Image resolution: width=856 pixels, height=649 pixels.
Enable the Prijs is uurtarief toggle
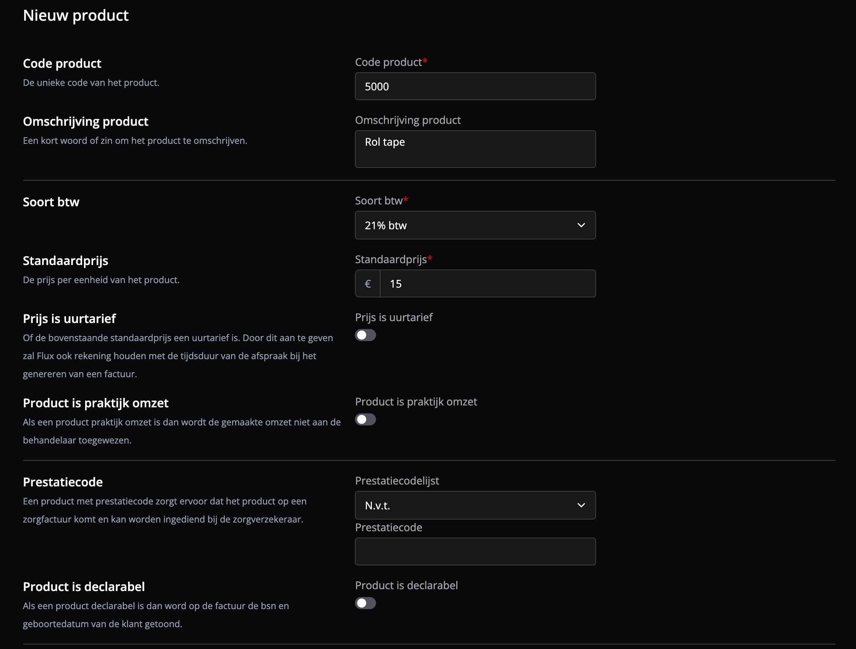tap(365, 335)
